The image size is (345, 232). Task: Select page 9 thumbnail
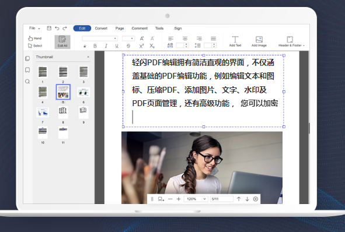[x=83, y=113]
